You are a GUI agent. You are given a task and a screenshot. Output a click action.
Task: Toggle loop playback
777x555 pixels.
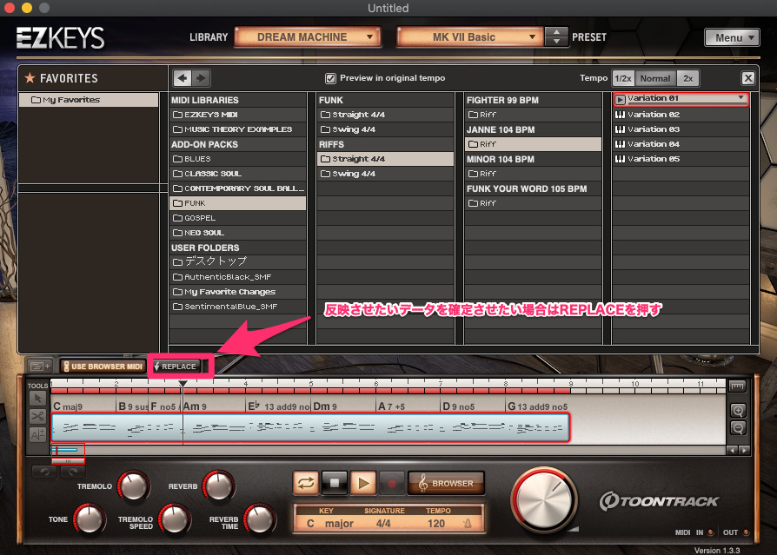pyautogui.click(x=305, y=483)
